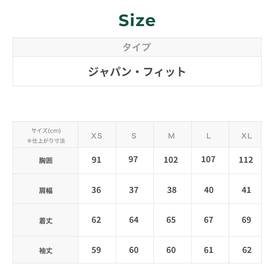
Task: Select the L size column header
Action: (x=209, y=136)
